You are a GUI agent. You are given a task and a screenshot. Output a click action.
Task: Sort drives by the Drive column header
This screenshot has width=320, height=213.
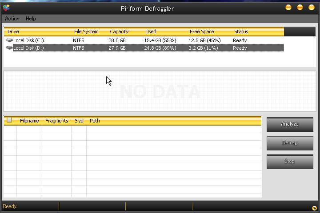click(13, 32)
